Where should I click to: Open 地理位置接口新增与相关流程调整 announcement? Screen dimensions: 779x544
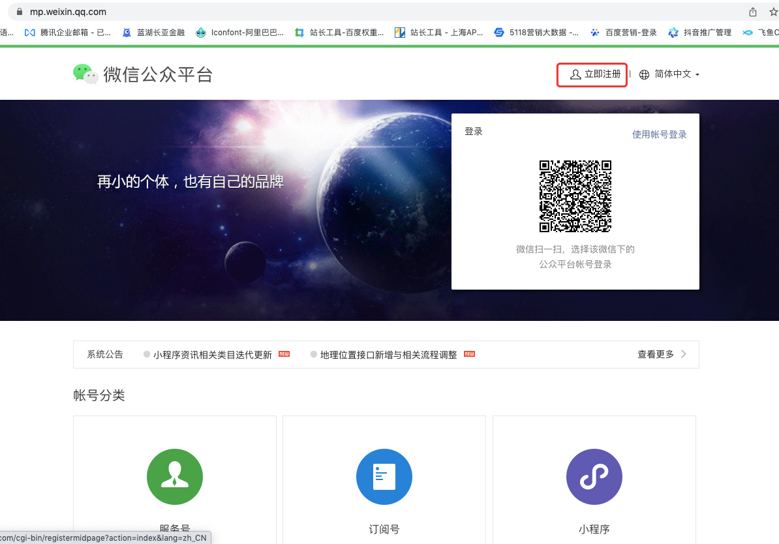click(388, 355)
